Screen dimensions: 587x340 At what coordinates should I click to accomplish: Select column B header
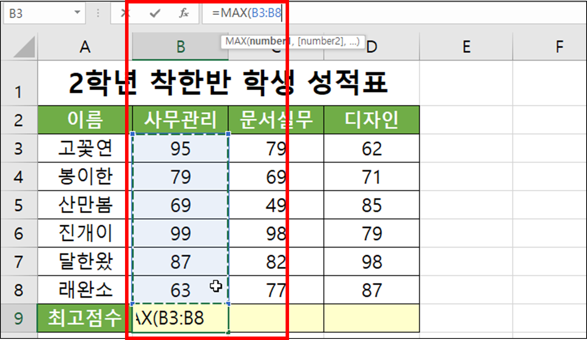tap(180, 47)
